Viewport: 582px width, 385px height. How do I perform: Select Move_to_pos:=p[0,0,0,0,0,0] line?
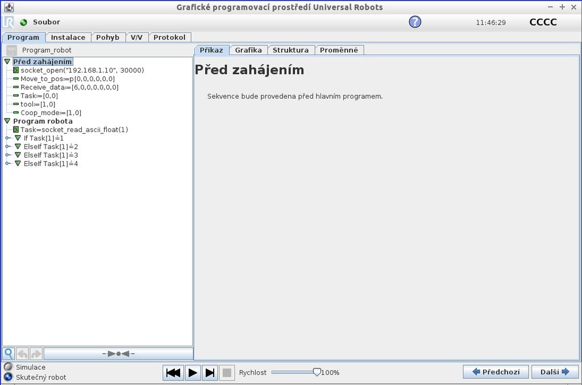[68, 79]
